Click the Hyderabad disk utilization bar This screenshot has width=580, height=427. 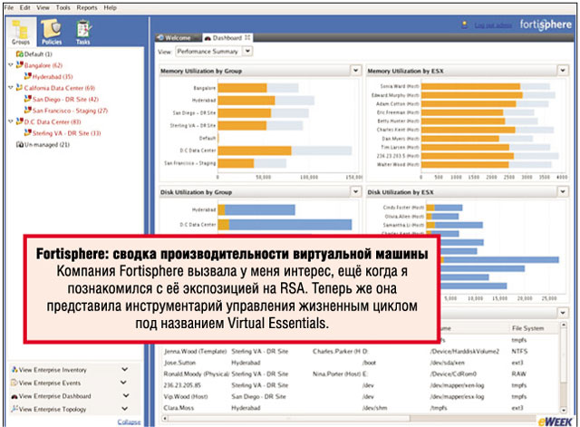(x=256, y=209)
